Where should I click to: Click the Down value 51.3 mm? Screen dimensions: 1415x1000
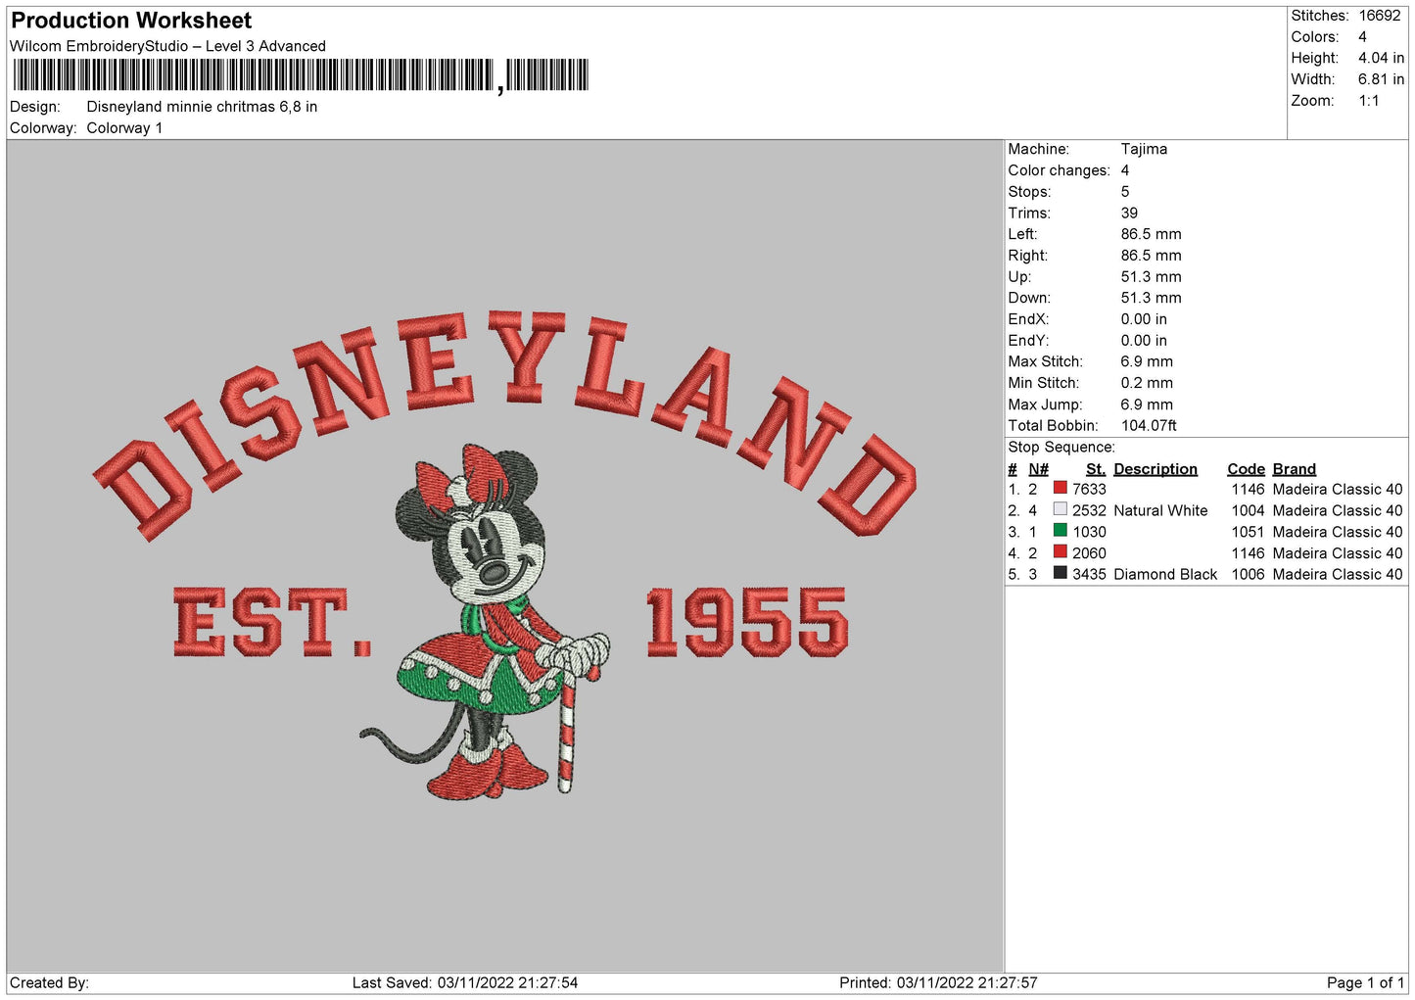click(1151, 298)
